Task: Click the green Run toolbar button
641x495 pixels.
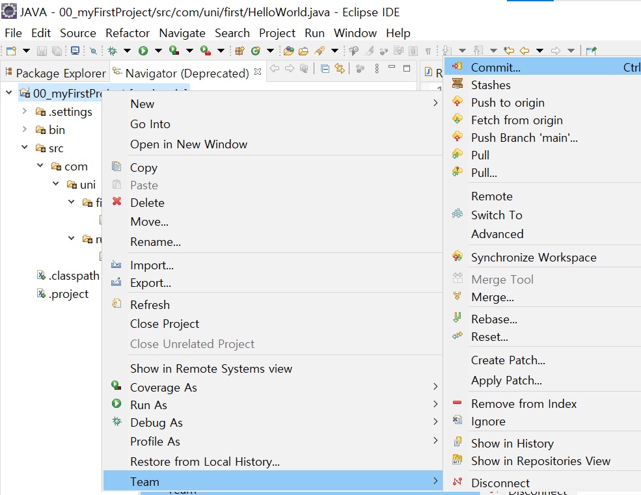Action: click(x=143, y=51)
